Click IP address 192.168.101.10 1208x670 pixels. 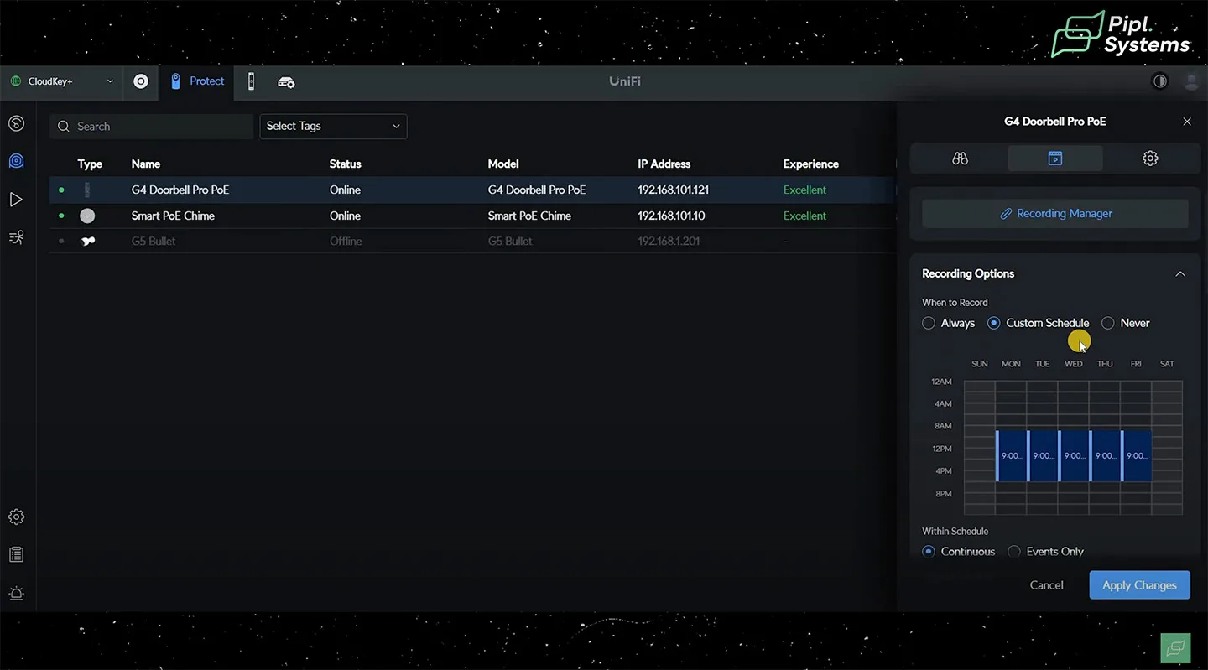pos(671,216)
